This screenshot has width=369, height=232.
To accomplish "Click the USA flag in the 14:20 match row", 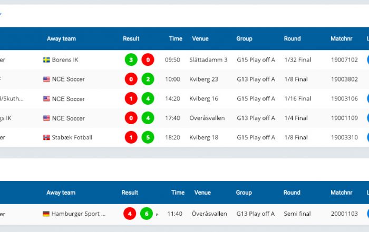I will click(46, 98).
